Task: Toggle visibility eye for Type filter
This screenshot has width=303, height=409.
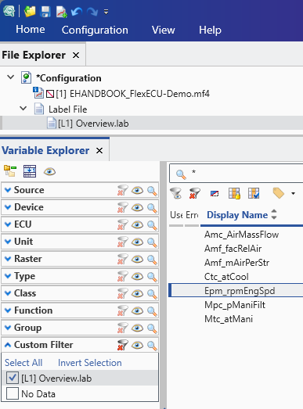Action: point(137,277)
